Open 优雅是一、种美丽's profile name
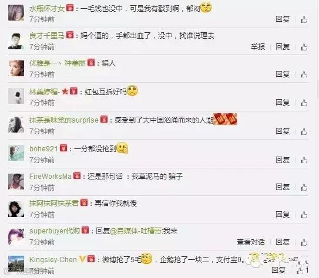 tap(58, 63)
